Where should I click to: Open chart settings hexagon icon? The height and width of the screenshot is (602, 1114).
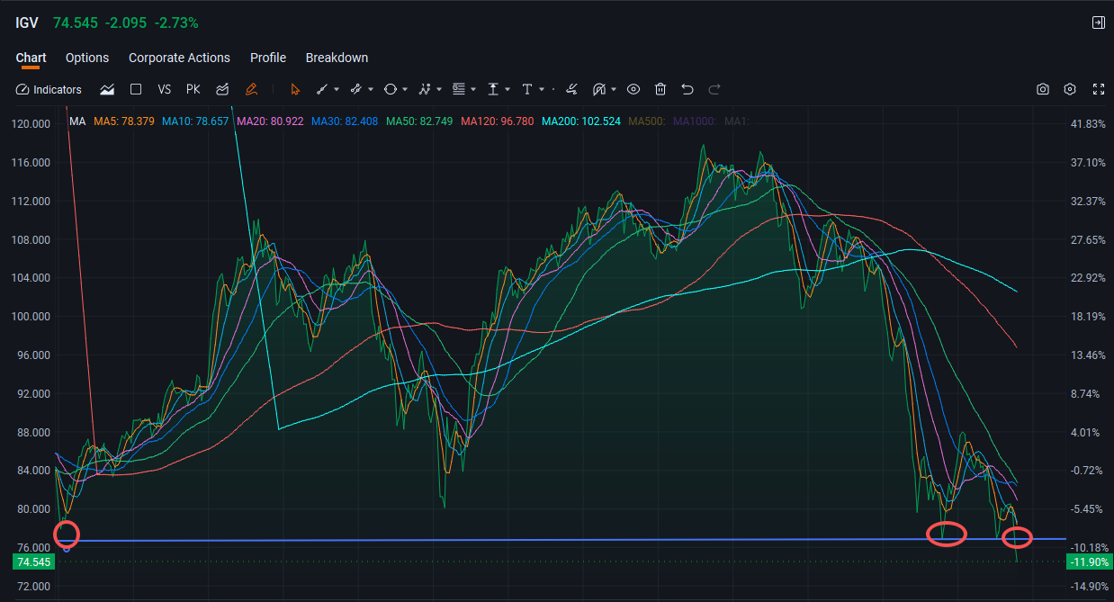(x=1070, y=89)
